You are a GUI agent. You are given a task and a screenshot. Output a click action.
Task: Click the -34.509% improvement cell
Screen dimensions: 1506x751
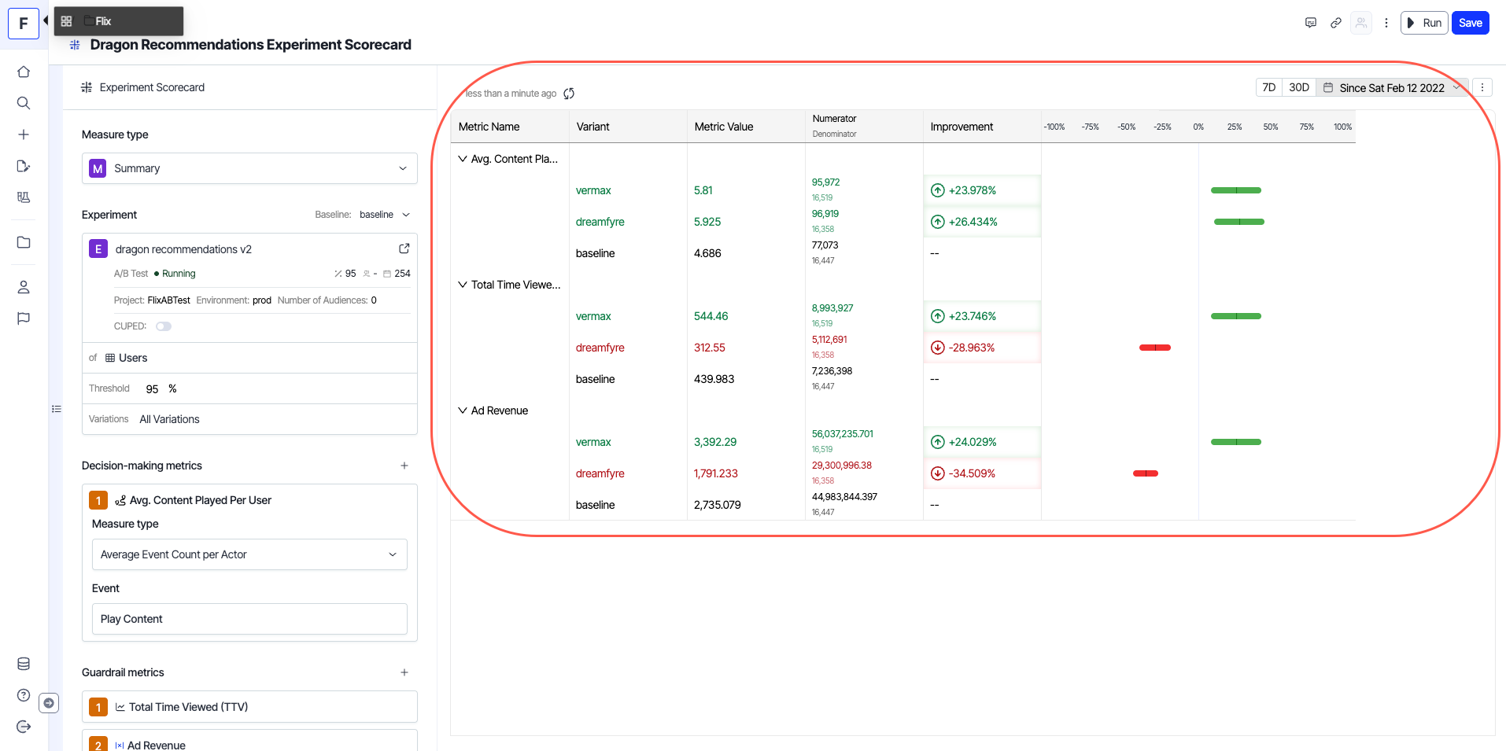982,473
